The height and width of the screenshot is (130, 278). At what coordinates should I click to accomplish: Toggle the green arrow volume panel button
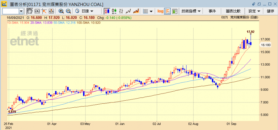tap(175, 11)
